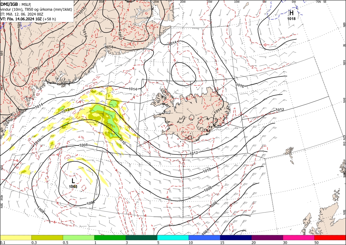Click the 15W longitude label at the top
This screenshot has height=245, width=346.
coord(209,2)
